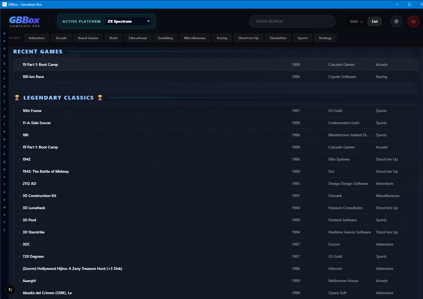Click the GBBox GameBase Box logo
The height and width of the screenshot is (299, 423).
click(25, 22)
